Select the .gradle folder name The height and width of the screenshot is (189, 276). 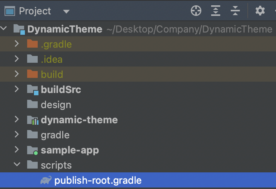(x=56, y=44)
